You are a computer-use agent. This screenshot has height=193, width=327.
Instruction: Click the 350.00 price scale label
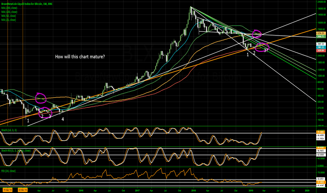[x=321, y=102]
